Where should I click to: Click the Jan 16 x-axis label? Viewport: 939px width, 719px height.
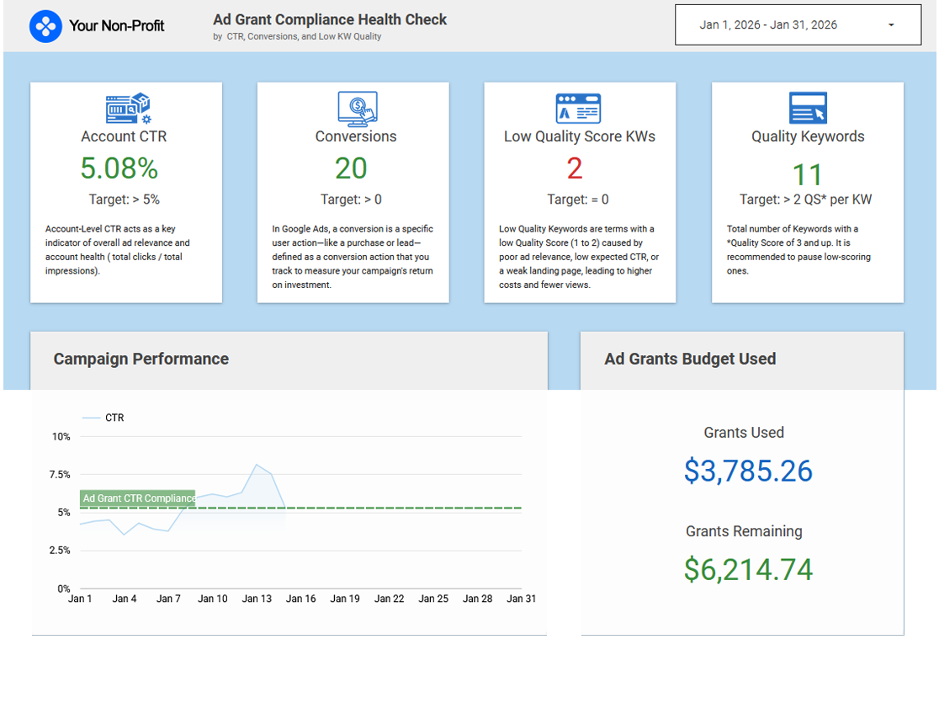pos(300,599)
